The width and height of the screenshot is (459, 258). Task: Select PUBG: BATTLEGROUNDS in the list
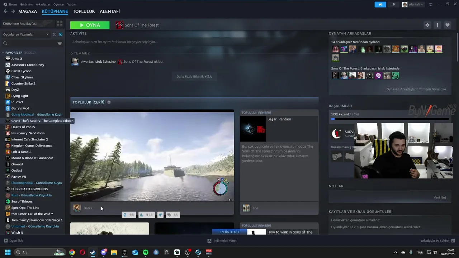[x=29, y=189]
